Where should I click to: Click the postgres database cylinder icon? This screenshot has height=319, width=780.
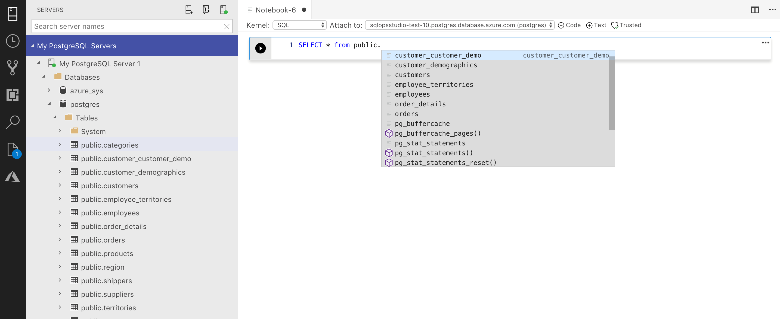(x=63, y=104)
